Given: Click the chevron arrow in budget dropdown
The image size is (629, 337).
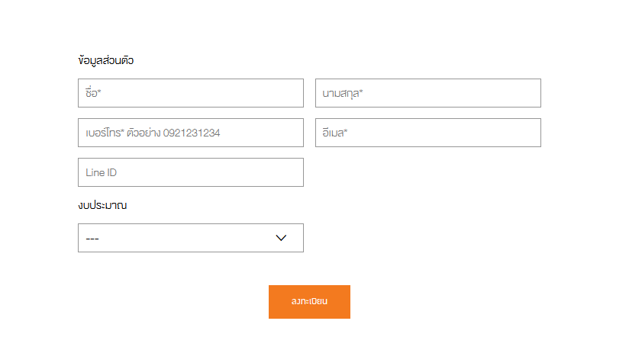Looking at the screenshot, I should [x=281, y=238].
